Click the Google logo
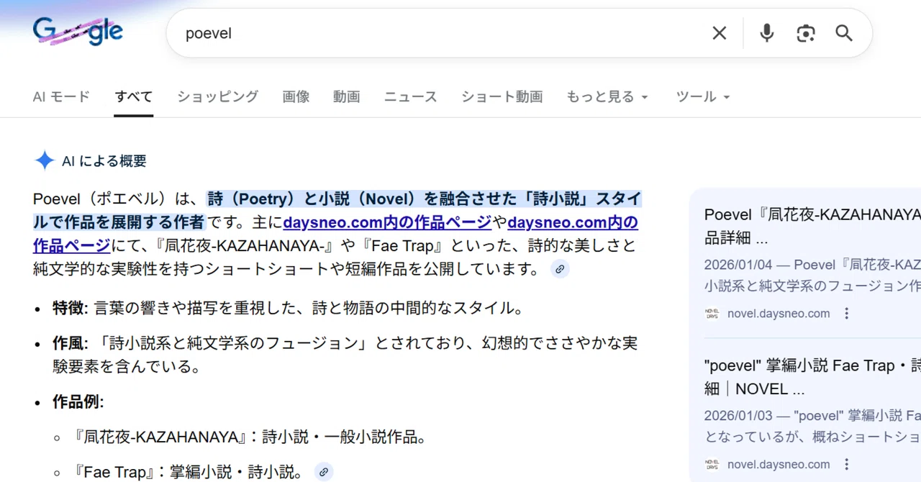This screenshot has height=482, width=921. click(78, 32)
